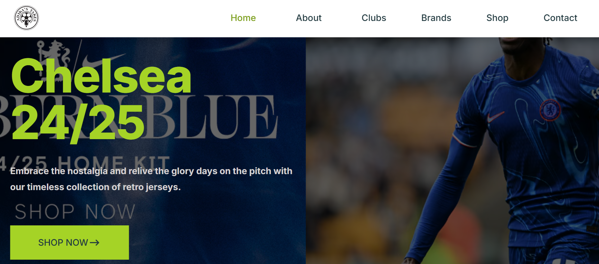The width and height of the screenshot is (599, 264).
Task: Click the arrow icon in SHOP NOW button
Action: (95, 243)
